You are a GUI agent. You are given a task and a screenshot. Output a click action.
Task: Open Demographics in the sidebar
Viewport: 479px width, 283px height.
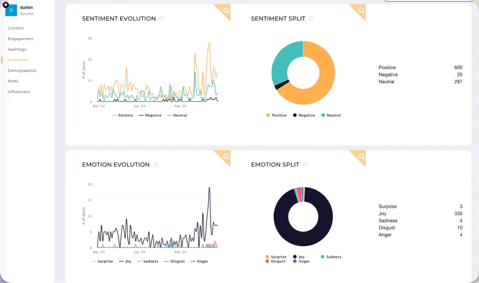click(22, 71)
